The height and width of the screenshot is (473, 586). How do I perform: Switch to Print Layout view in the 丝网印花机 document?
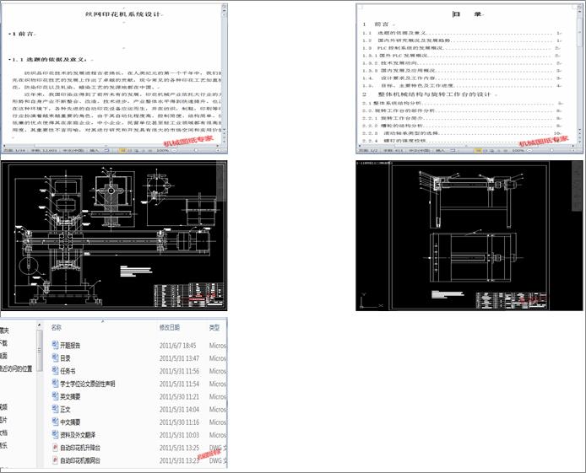[x=122, y=150]
